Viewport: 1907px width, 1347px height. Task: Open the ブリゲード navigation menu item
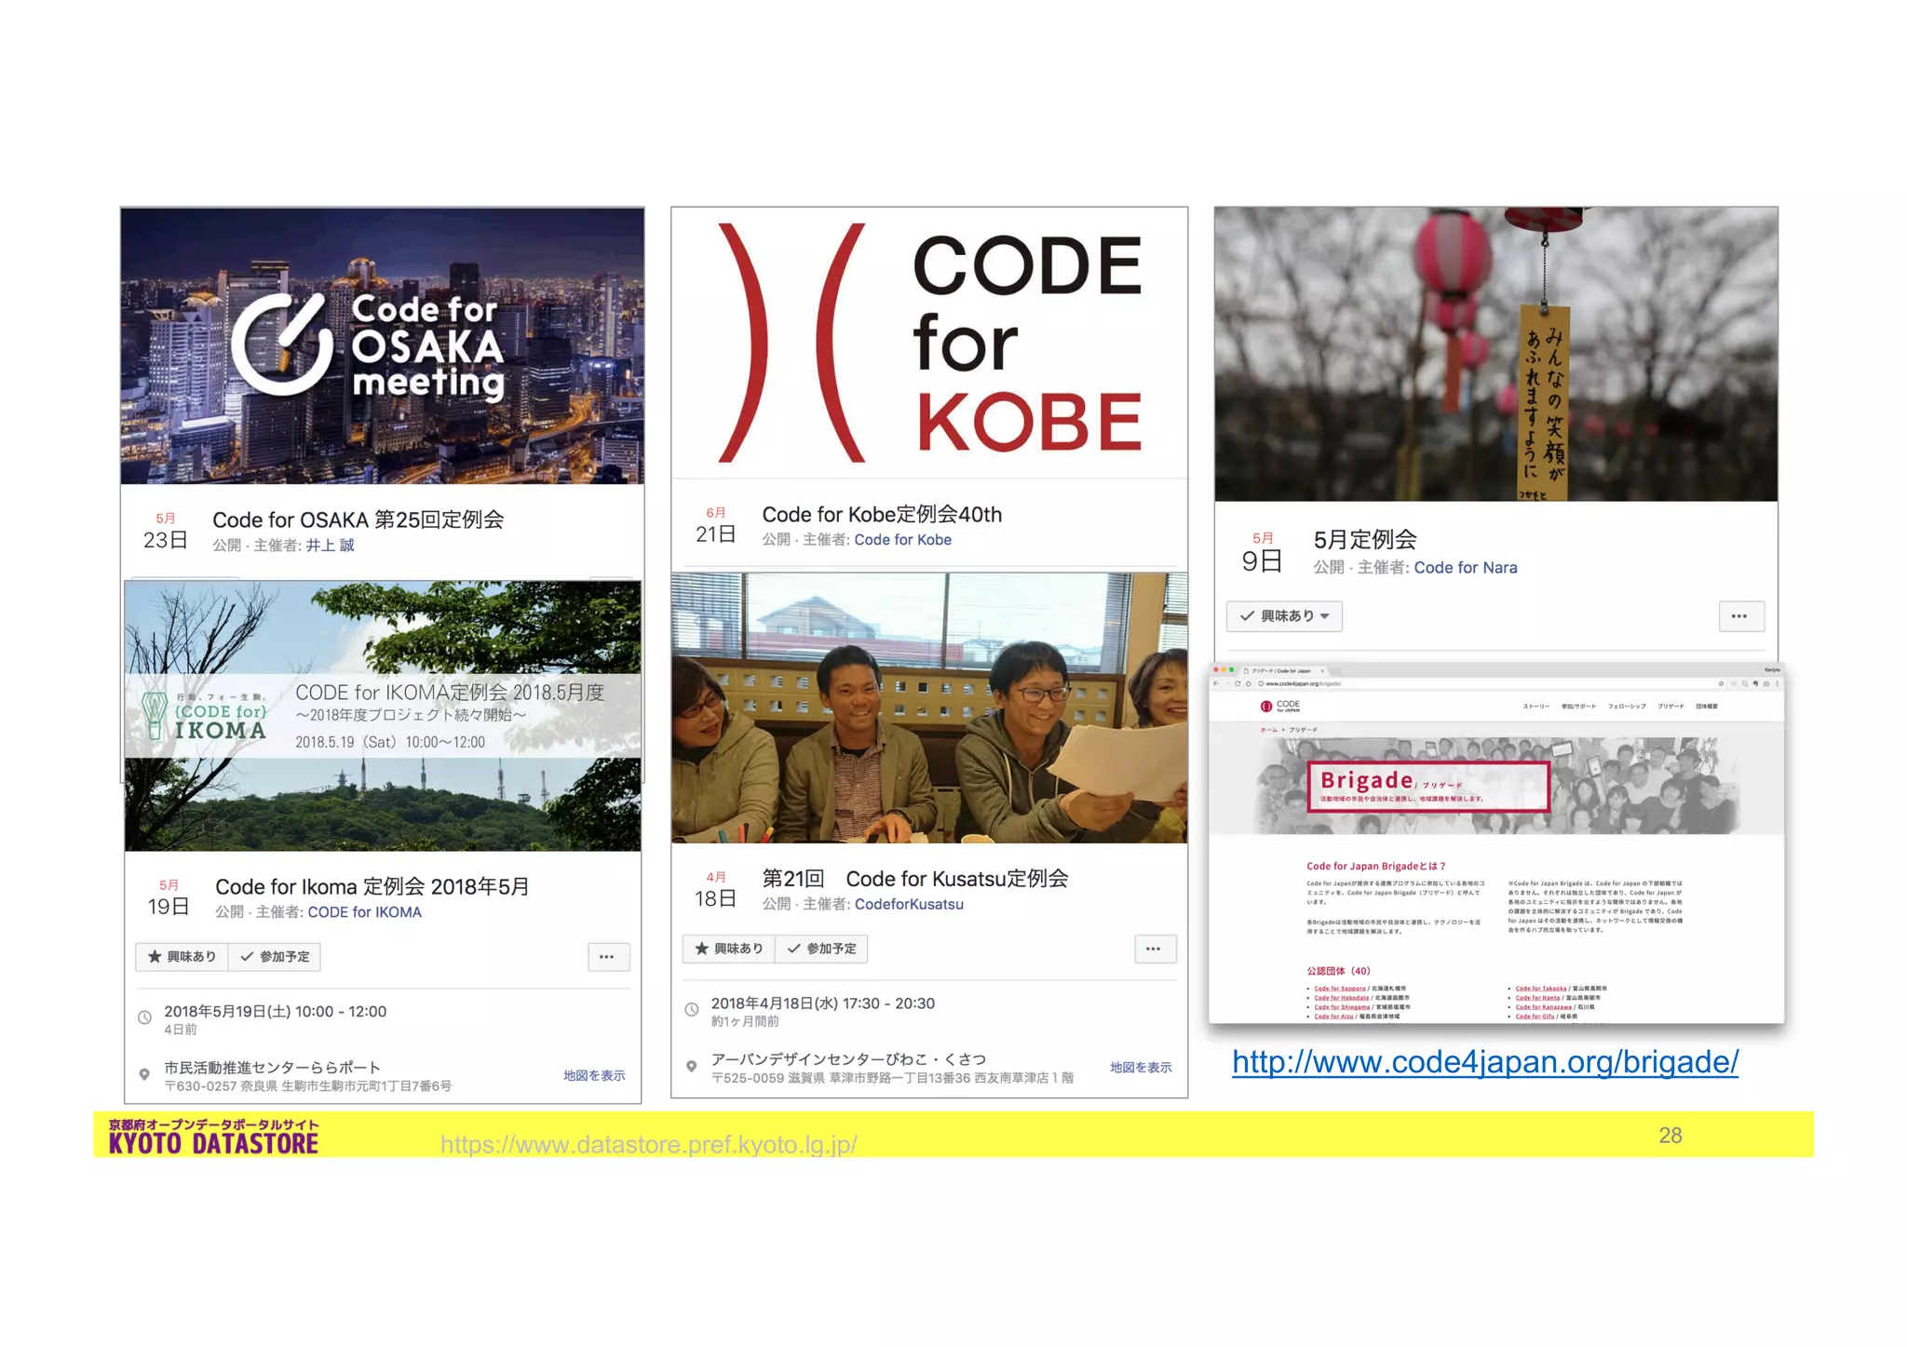[x=1670, y=707]
